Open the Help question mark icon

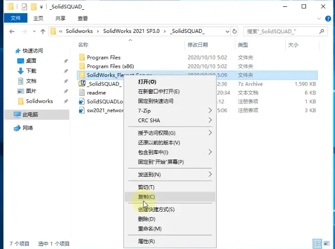(328, 19)
